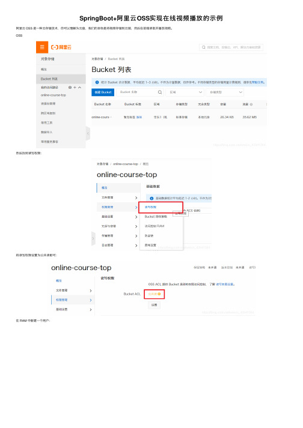Click the plus icon beside 我的访问路径
303x428 pixels.
(75, 88)
